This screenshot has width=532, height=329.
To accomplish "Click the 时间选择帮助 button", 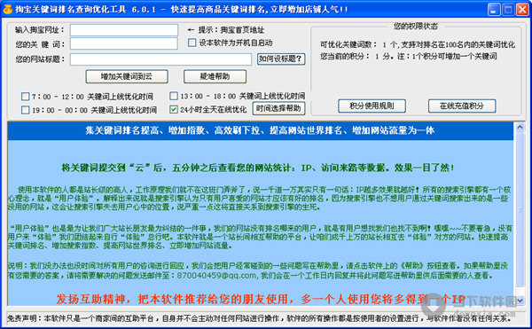I will [x=278, y=108].
